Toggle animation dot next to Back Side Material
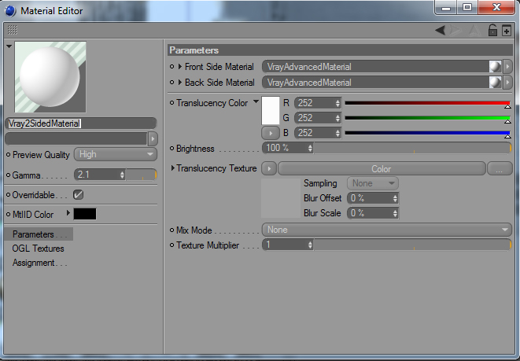Screen dimensions: 520x361 point(171,83)
